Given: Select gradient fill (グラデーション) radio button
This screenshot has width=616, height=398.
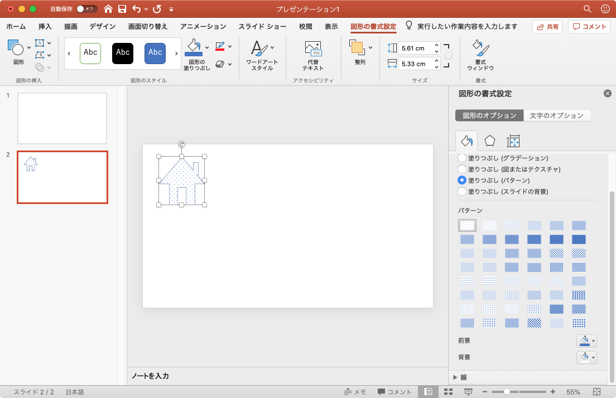Looking at the screenshot, I should pos(462,158).
